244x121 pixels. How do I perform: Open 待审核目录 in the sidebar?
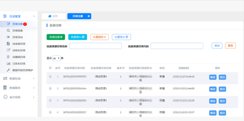[x=19, y=44]
